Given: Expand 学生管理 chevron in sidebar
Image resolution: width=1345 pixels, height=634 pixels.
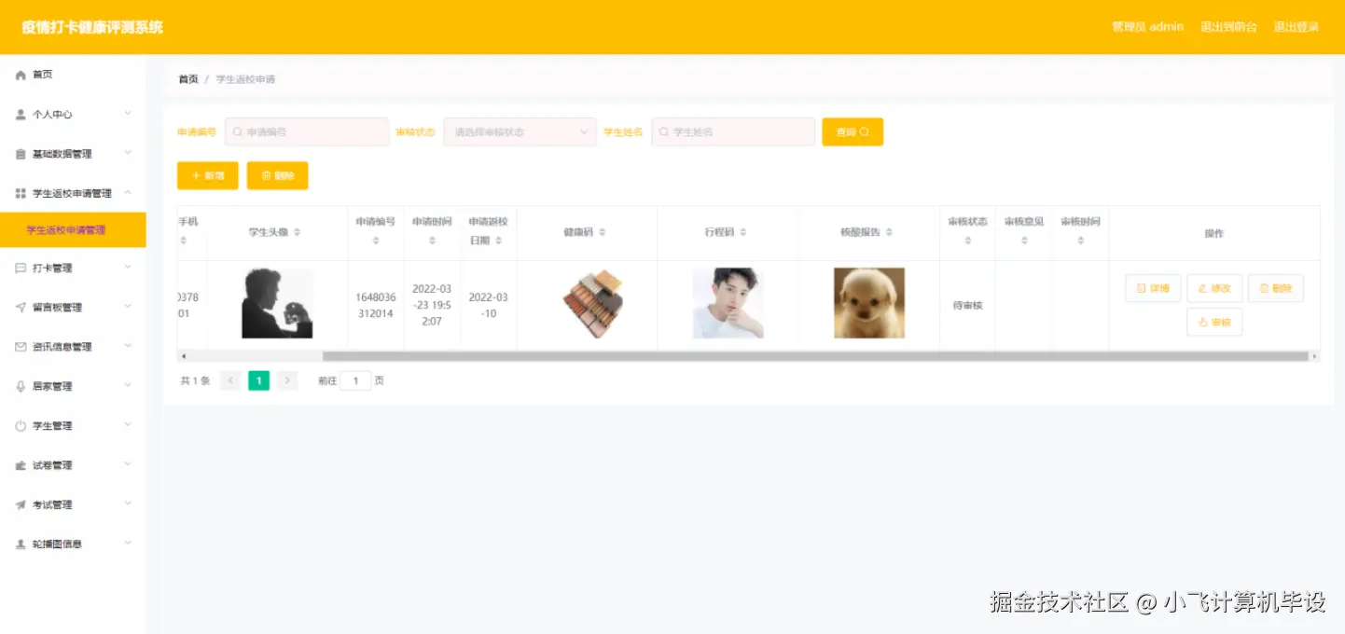Looking at the screenshot, I should (x=128, y=425).
